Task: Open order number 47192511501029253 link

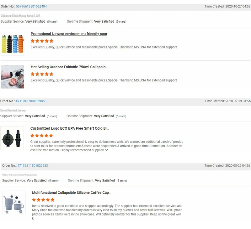Action: point(33,165)
